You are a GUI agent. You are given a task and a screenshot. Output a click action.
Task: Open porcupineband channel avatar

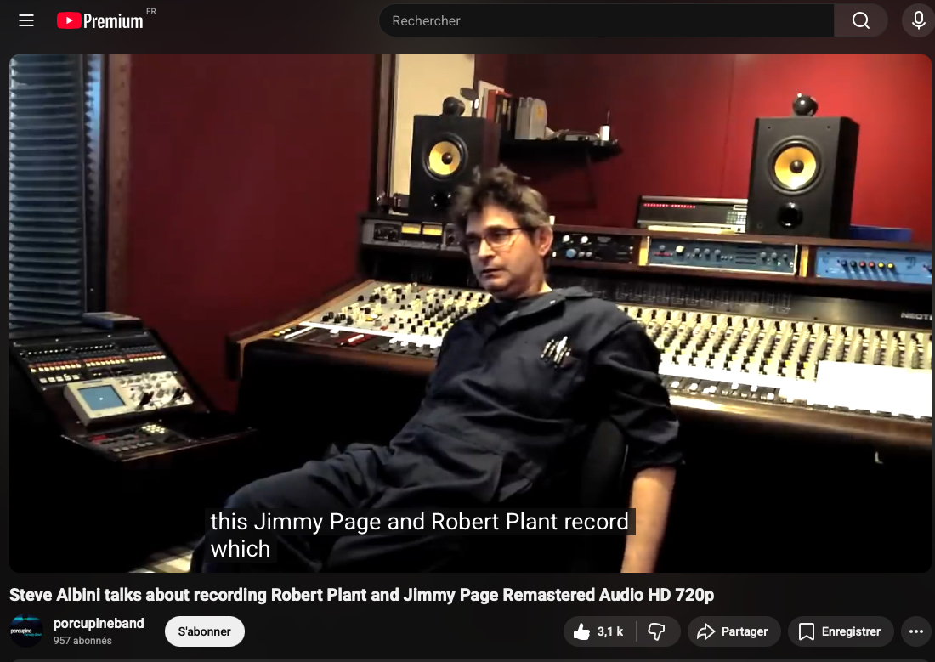point(26,631)
